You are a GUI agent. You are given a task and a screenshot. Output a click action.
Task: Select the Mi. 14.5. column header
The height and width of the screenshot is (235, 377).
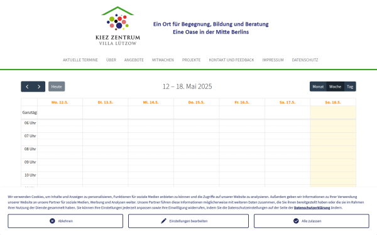point(151,102)
